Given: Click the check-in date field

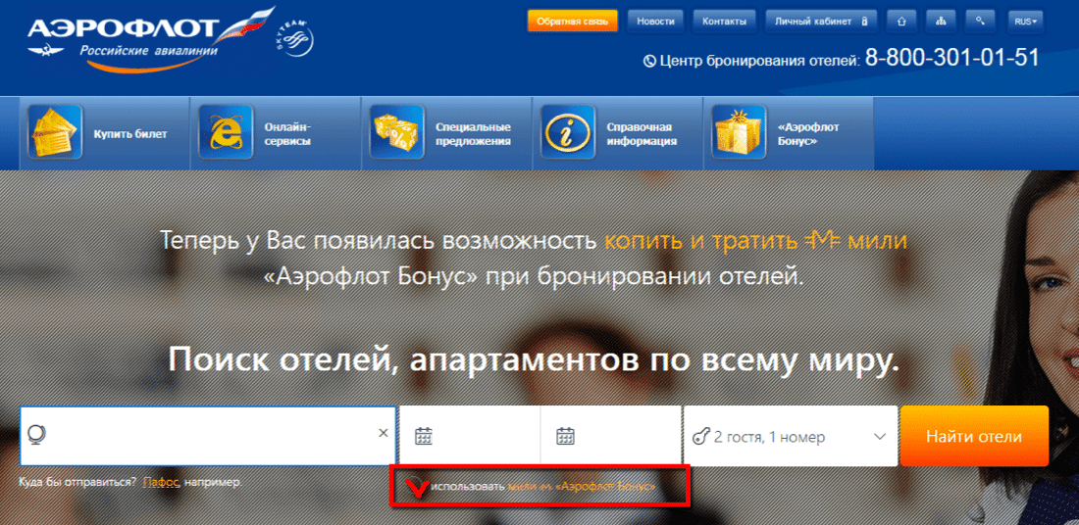Looking at the screenshot, I should tap(470, 436).
